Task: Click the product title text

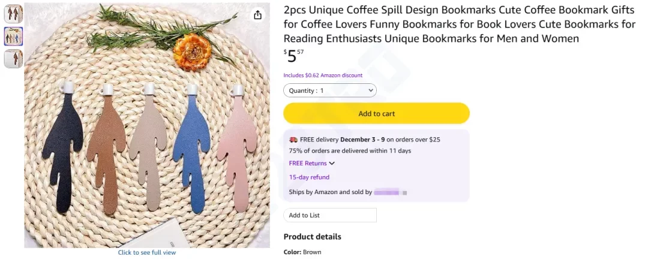Action: pyautogui.click(x=459, y=25)
